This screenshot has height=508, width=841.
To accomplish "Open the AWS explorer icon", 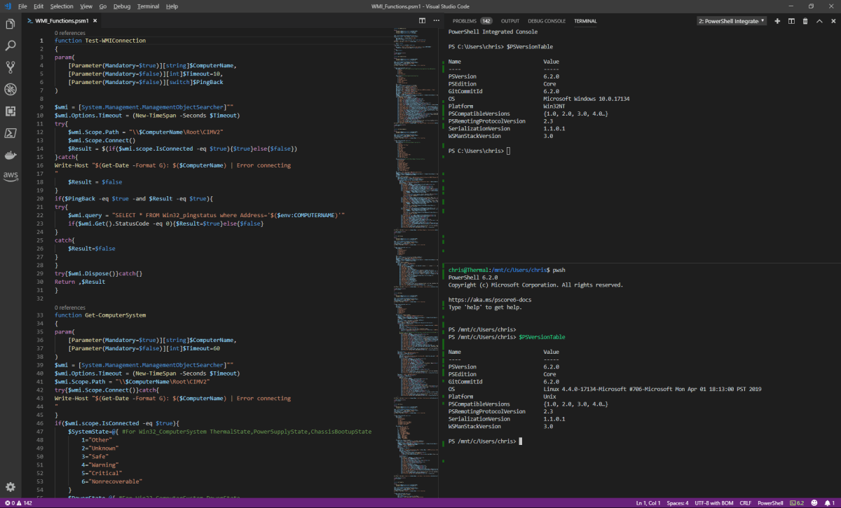I will click(11, 176).
